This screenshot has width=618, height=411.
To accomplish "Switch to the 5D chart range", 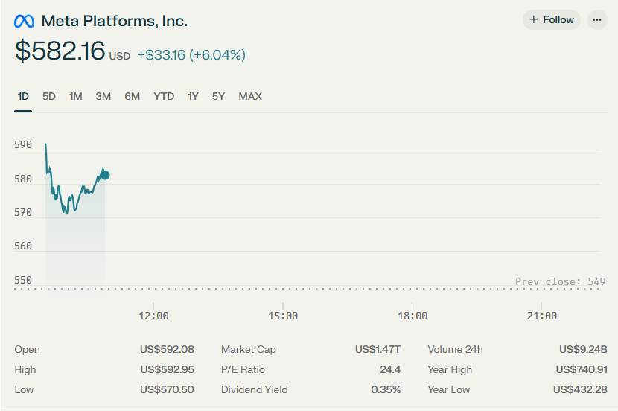I will 49,96.
